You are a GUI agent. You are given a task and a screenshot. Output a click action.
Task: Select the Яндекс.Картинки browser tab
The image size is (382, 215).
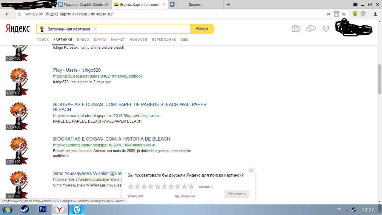(140, 4)
